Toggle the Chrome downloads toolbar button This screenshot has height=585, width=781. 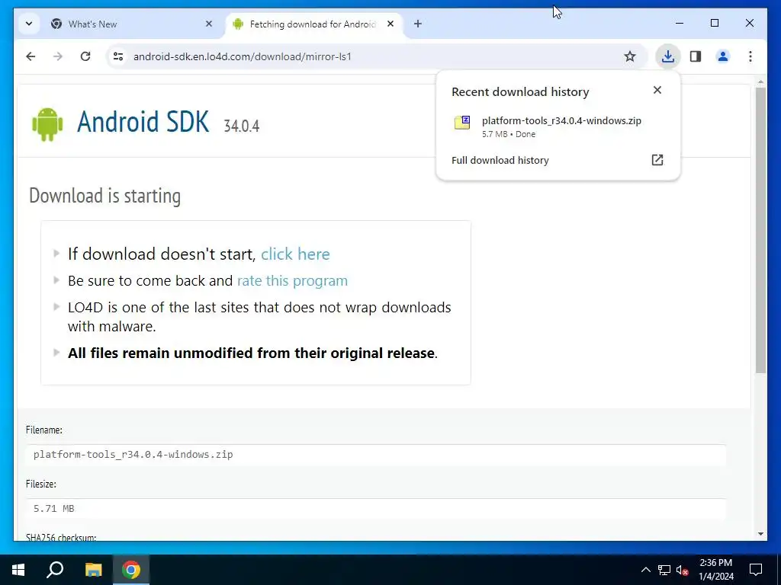pos(668,56)
